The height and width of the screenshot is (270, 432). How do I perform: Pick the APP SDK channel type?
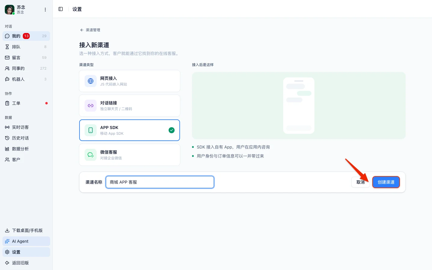[130, 130]
